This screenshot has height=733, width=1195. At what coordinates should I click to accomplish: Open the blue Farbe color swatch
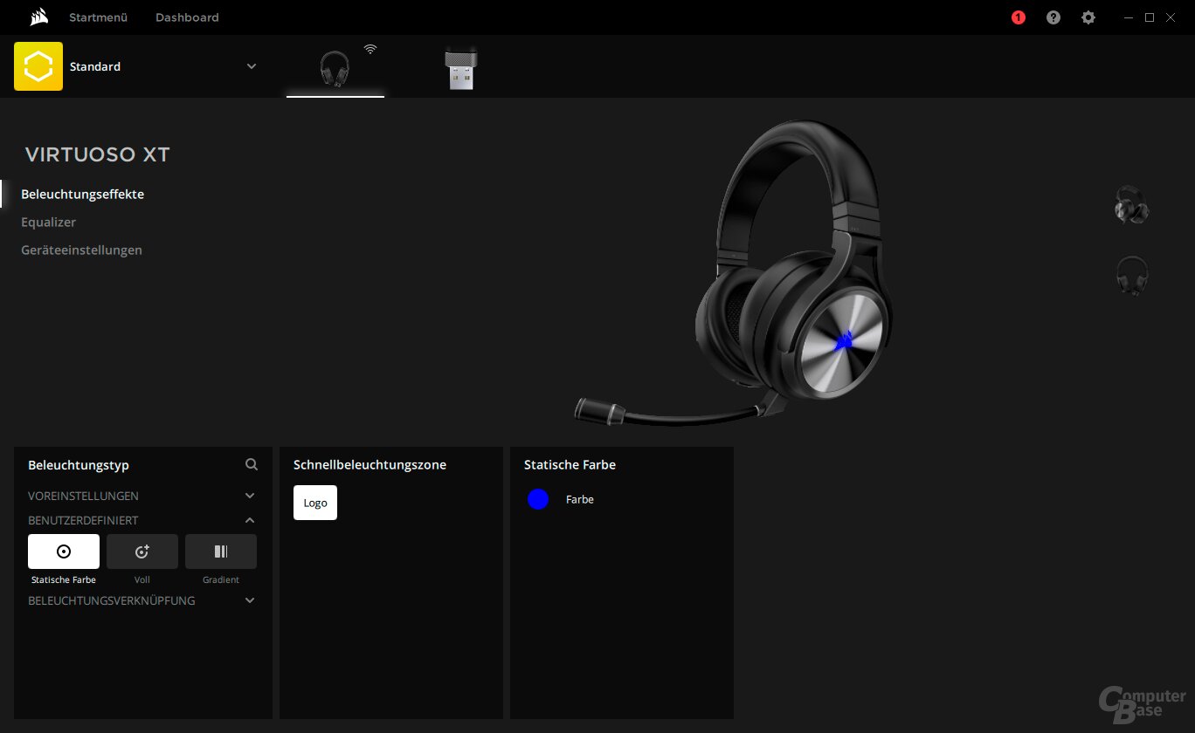tap(538, 499)
